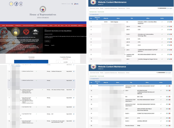174x128 pixels.
Task: Delete record in row 20
Action: coord(170,126)
